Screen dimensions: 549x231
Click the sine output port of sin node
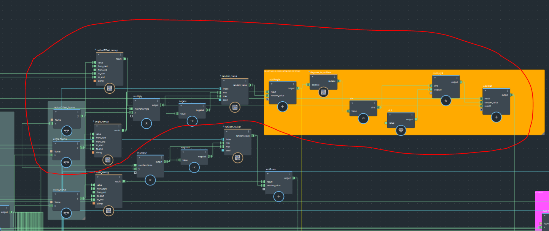coord(379,107)
